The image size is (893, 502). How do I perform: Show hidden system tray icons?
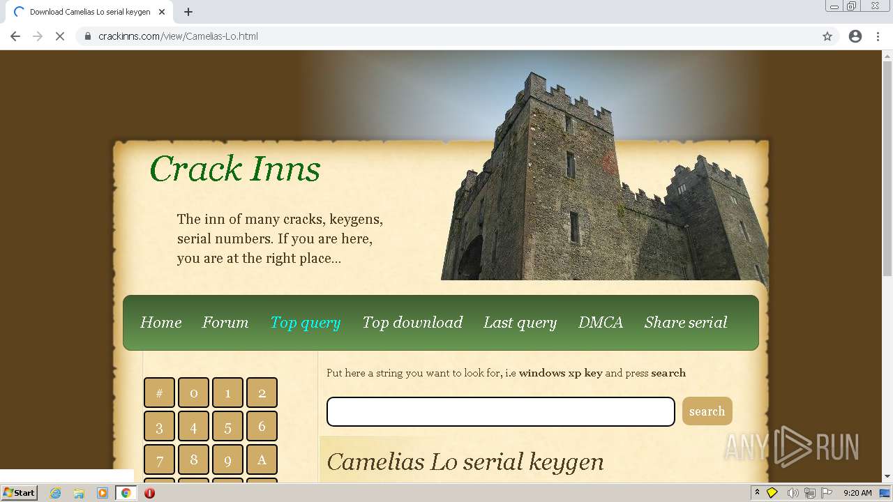pyautogui.click(x=757, y=493)
